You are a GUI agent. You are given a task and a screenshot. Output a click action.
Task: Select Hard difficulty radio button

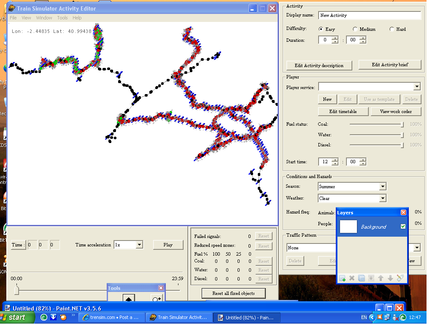tap(392, 30)
